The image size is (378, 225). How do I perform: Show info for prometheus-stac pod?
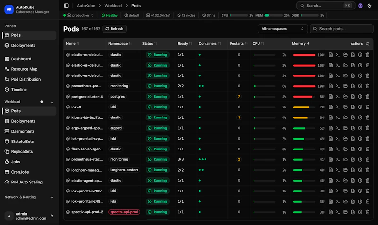click(x=360, y=159)
